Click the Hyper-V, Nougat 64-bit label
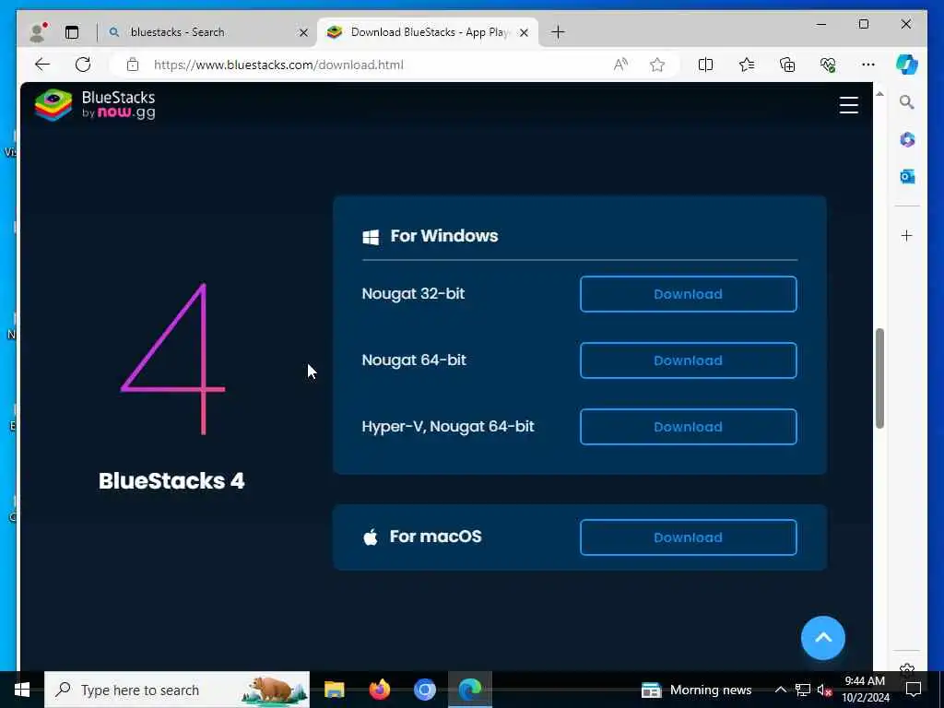This screenshot has width=944, height=708. coord(448,426)
